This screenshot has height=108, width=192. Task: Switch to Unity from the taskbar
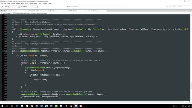(x=66, y=106)
